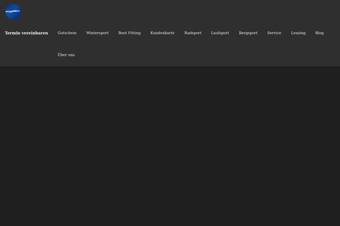
Task: Select the Kundenkarte menu entry
Action: coord(162,33)
